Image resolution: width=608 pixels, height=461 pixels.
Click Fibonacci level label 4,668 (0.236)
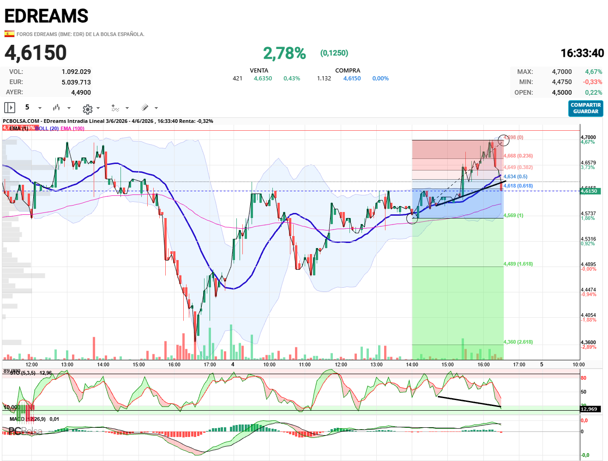(x=518, y=156)
